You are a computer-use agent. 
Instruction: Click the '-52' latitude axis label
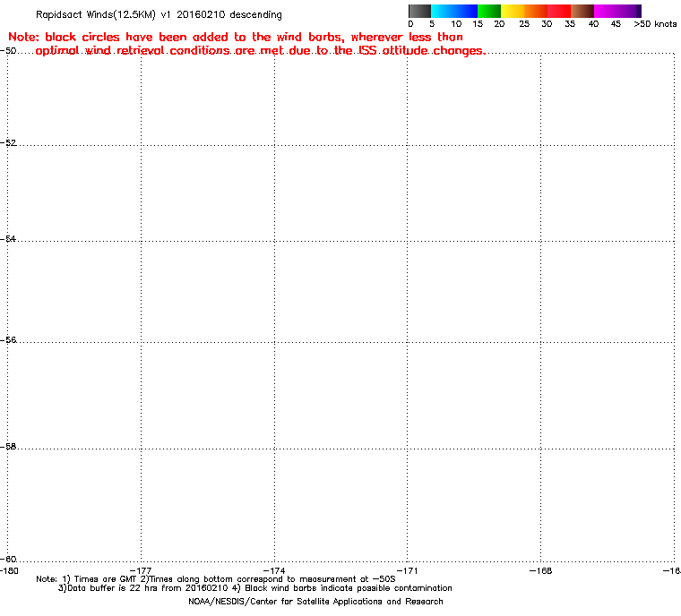pyautogui.click(x=8, y=143)
